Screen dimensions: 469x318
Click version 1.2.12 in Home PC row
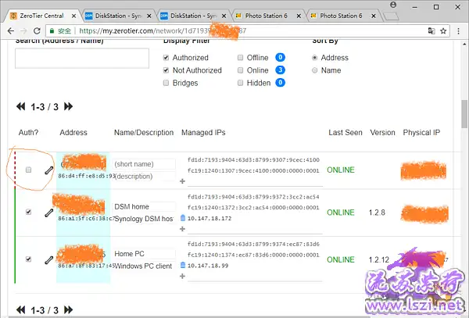click(x=378, y=259)
